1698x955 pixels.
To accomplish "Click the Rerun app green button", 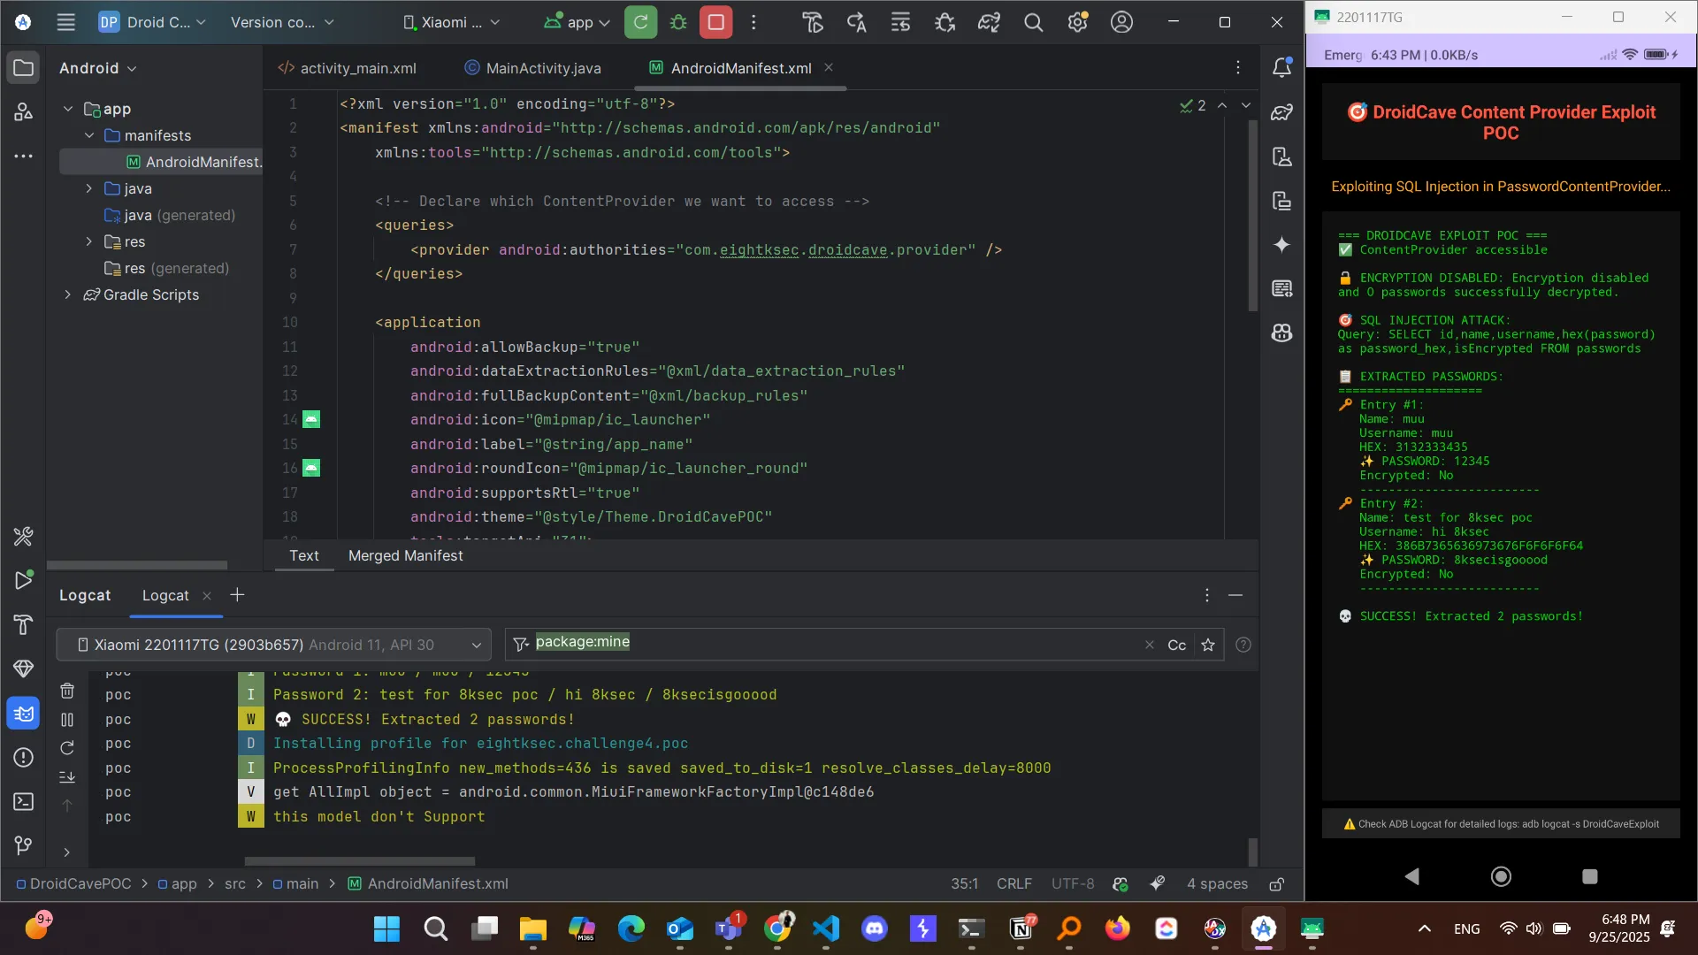I will pyautogui.click(x=640, y=22).
